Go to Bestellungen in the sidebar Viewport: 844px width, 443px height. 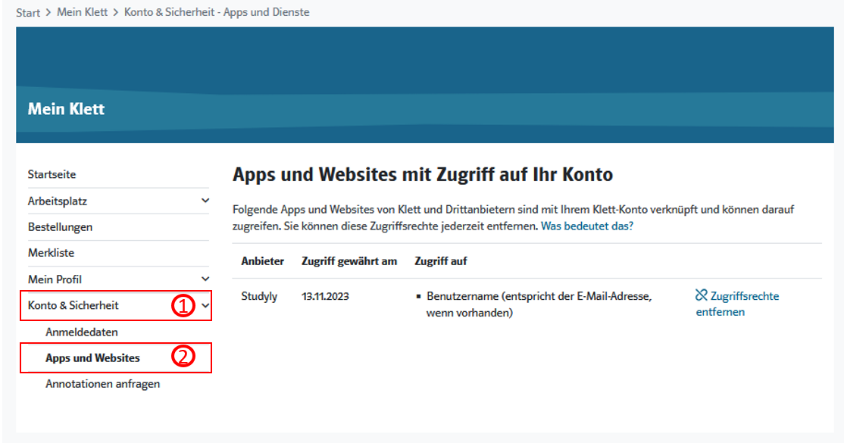pos(60,227)
